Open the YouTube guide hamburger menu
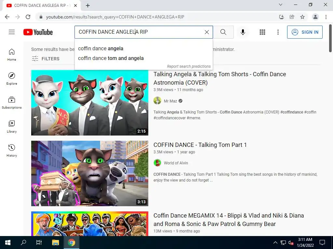The image size is (333, 249). [x=12, y=32]
